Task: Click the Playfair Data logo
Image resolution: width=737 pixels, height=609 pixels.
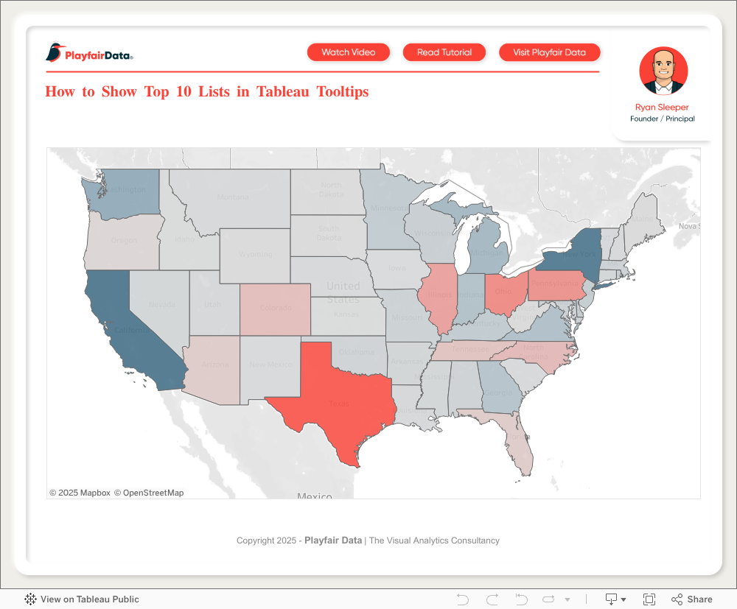Action: click(89, 53)
